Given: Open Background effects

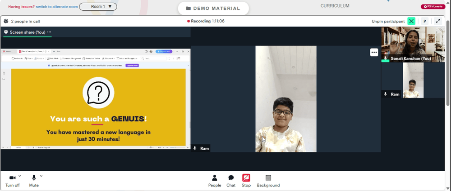Looking at the screenshot, I should point(268,181).
